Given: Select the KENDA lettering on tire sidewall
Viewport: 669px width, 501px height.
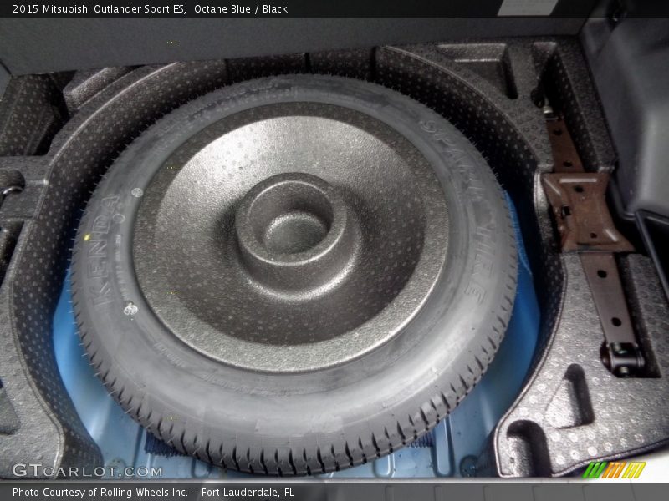Looking at the screenshot, I should coord(105,250).
